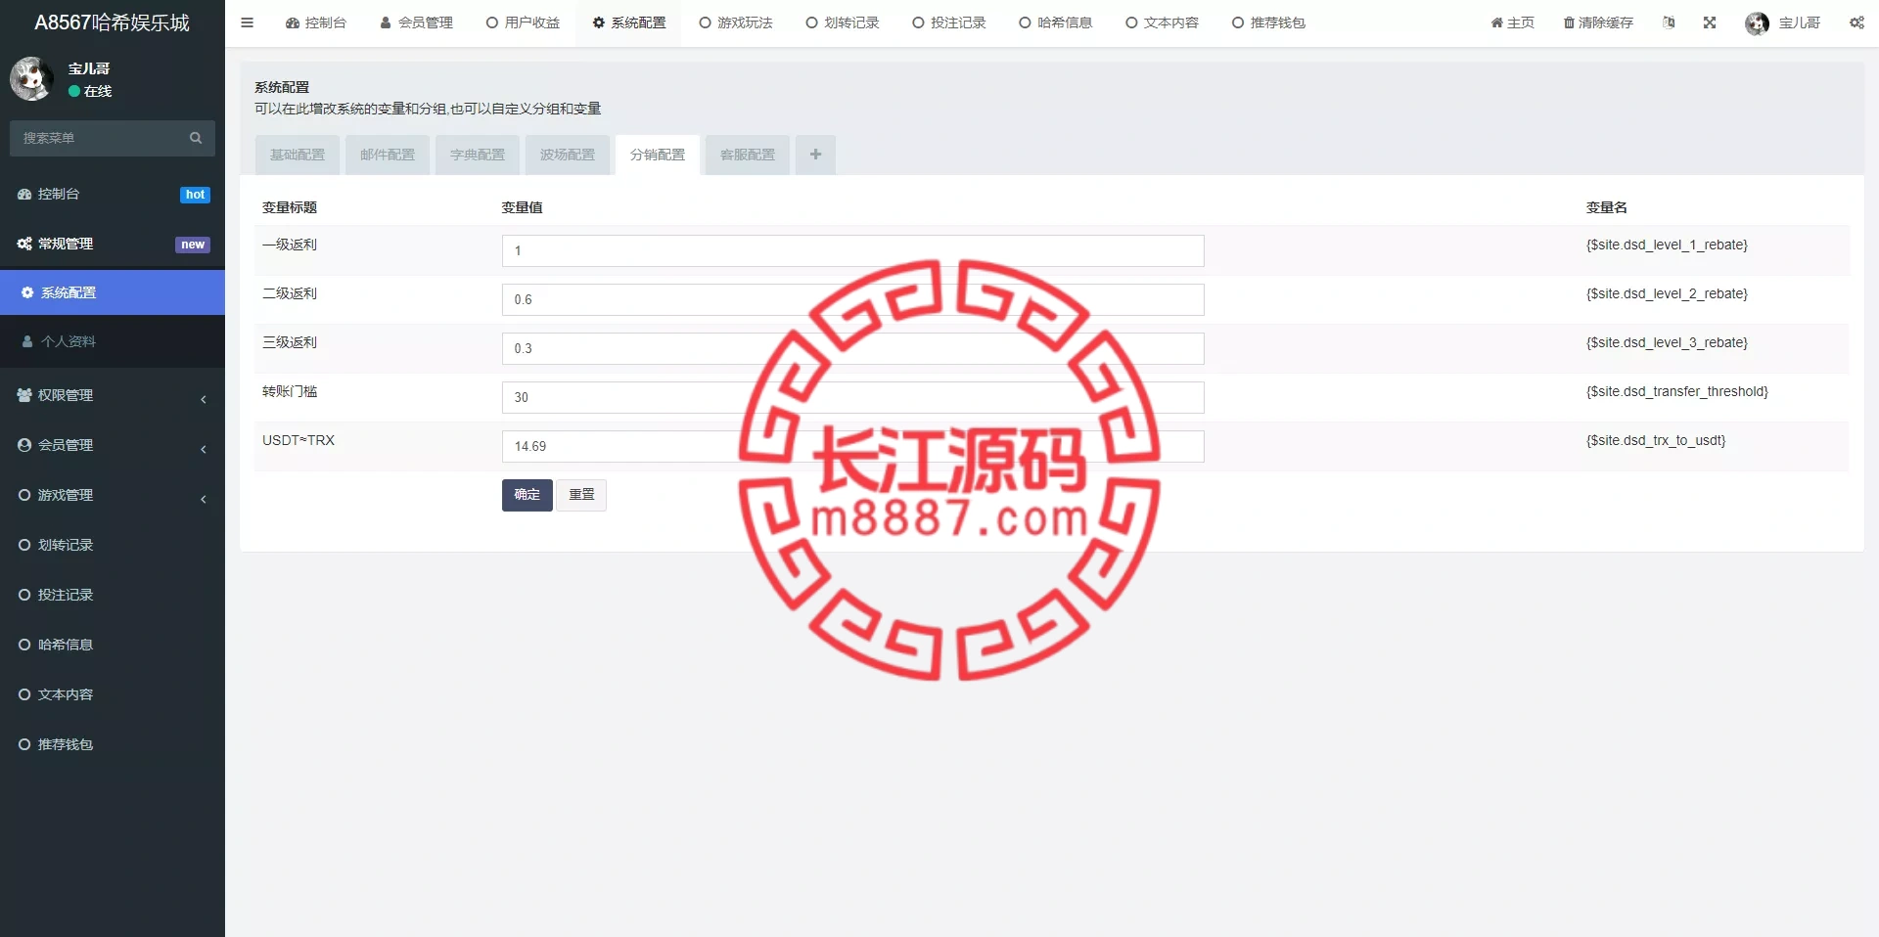Open 个人资料 sidebar item

coord(113,341)
